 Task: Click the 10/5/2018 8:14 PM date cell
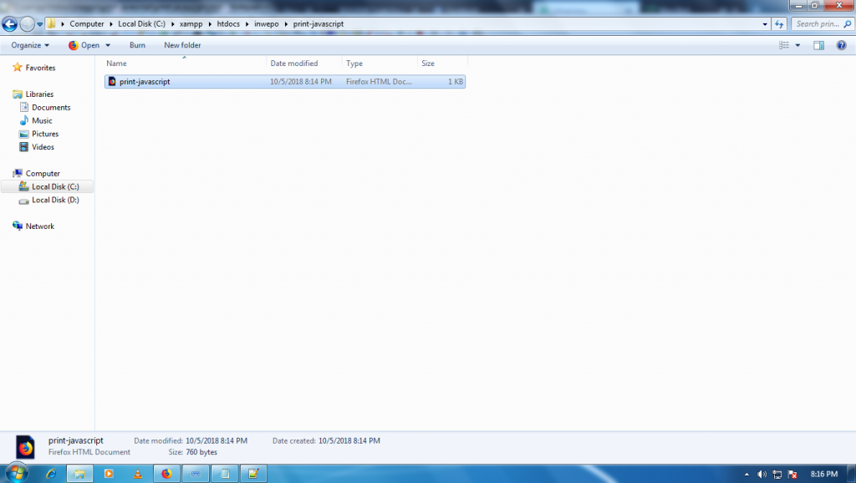(x=301, y=82)
